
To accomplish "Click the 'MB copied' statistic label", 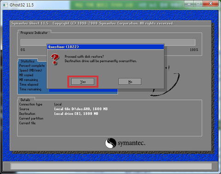I will click(x=26, y=75).
